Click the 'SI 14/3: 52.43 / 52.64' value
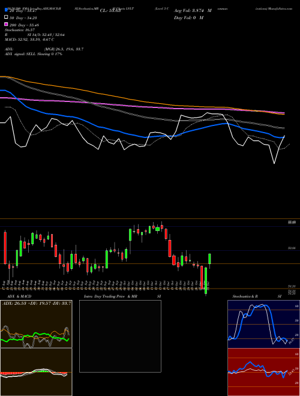Image resolution: width=300 pixels, height=396 pixels. [x=46, y=35]
